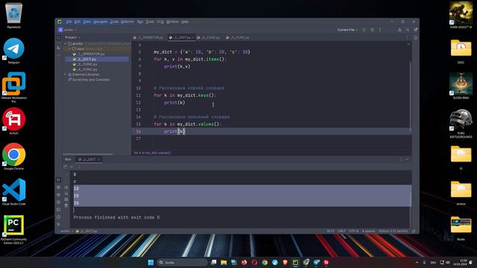The image size is (477, 268).
Task: Open Scratches and Consoles in the project tree
Action: 89,80
